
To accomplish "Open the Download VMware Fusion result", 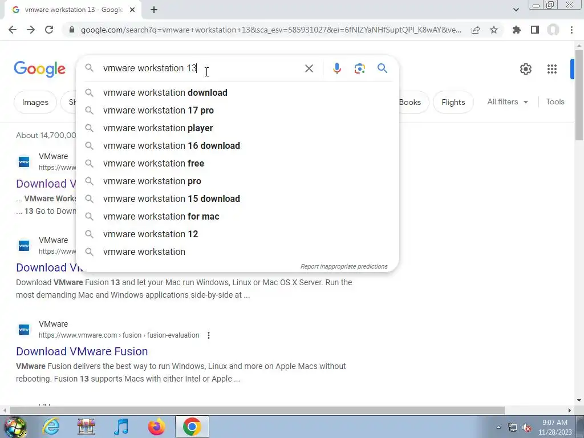I will click(82, 351).
